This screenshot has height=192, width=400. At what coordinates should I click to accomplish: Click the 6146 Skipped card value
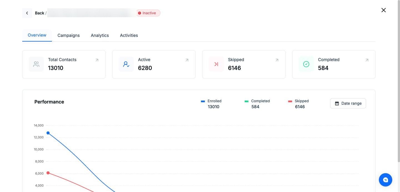[234, 68]
